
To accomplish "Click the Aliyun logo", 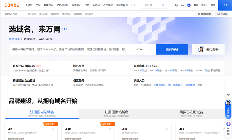I will (x=12, y=5).
